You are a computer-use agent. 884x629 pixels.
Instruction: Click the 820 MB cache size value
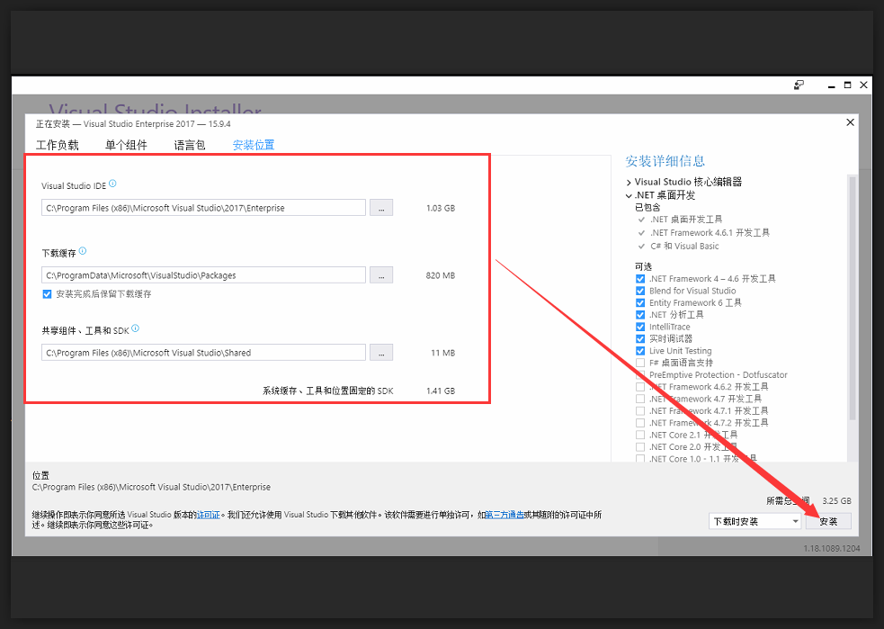coord(441,275)
